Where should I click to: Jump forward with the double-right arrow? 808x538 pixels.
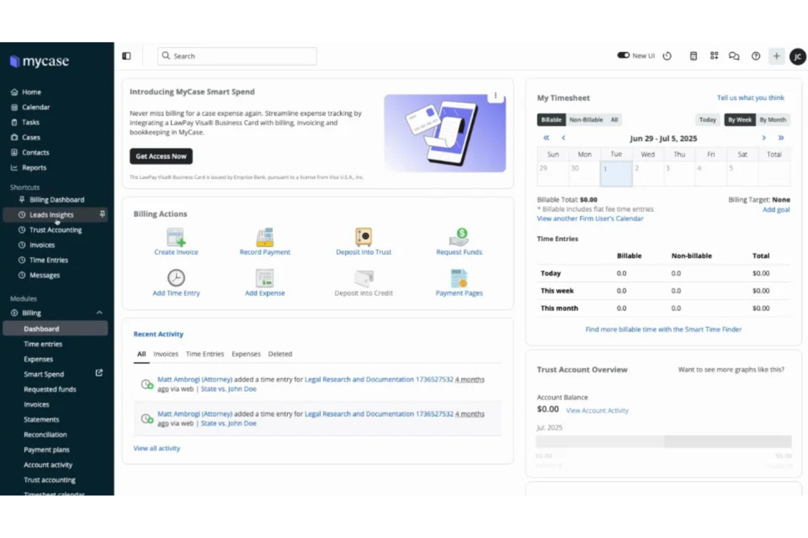pos(781,138)
